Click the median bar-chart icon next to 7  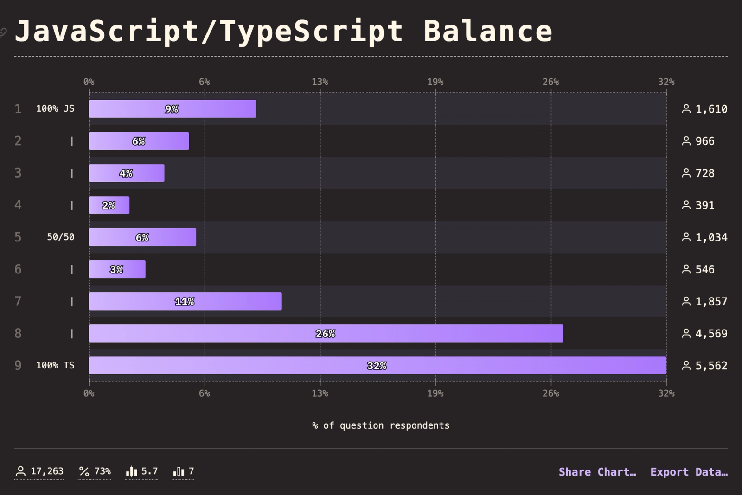tap(179, 471)
